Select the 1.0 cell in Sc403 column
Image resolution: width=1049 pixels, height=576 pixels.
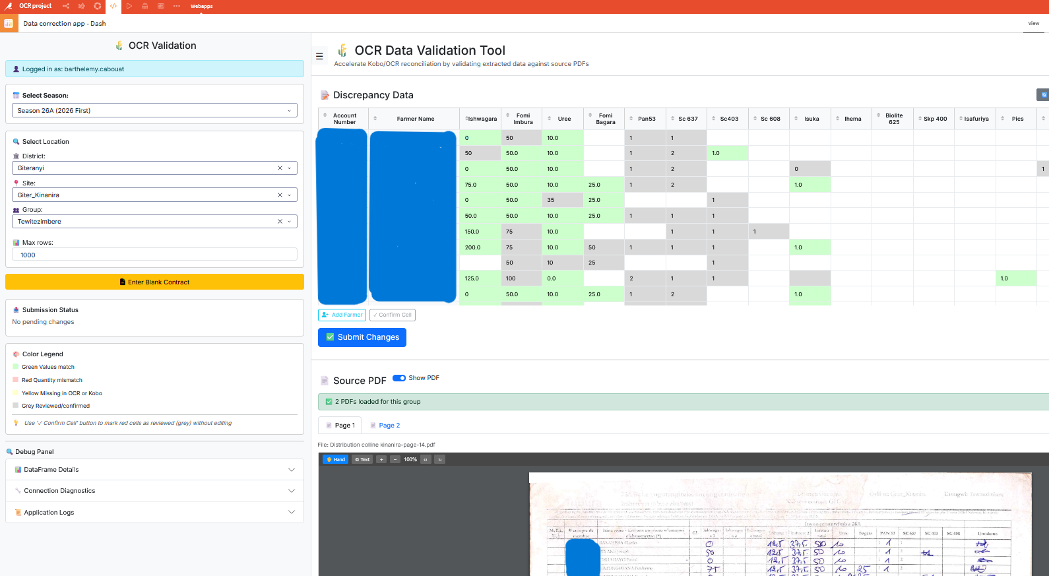[x=727, y=153]
